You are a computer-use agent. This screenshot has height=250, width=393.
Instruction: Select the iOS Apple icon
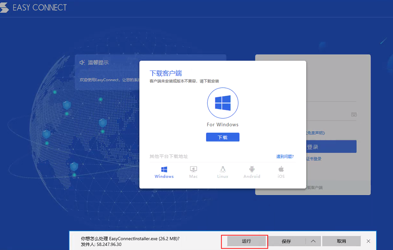[281, 169]
